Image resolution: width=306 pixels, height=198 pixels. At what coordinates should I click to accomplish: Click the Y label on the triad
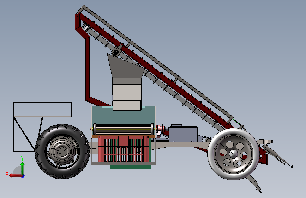22,159
